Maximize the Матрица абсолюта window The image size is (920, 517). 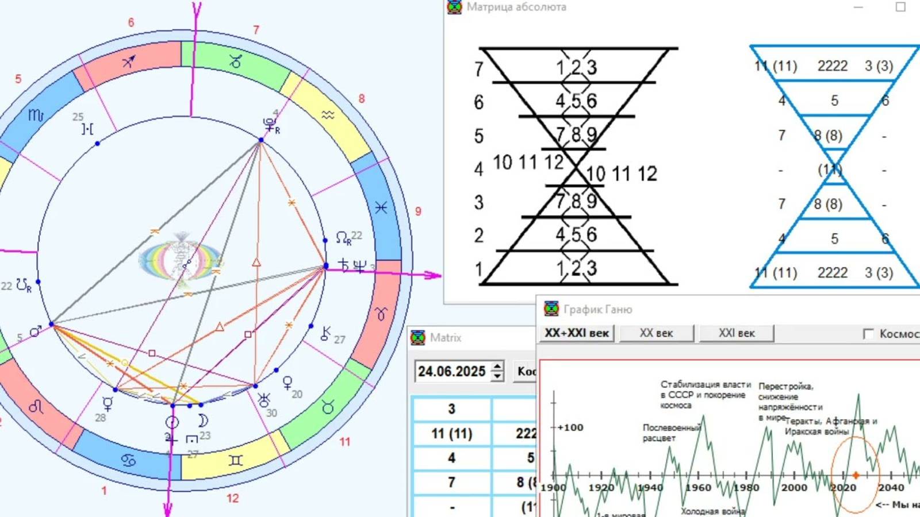(900, 7)
